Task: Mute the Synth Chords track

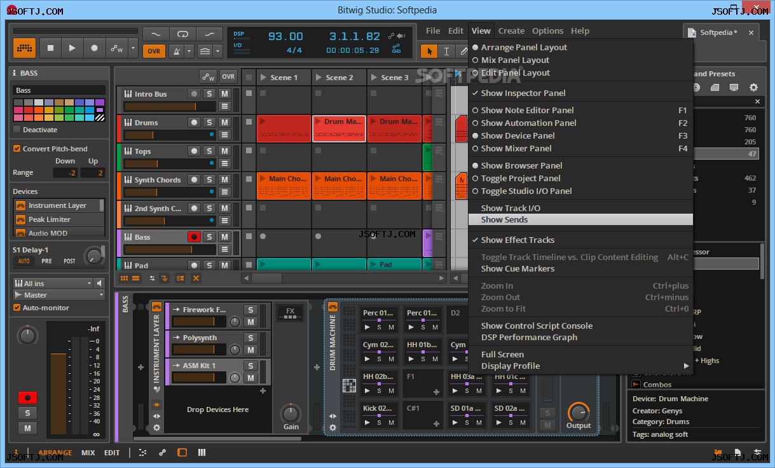Action: point(224,180)
